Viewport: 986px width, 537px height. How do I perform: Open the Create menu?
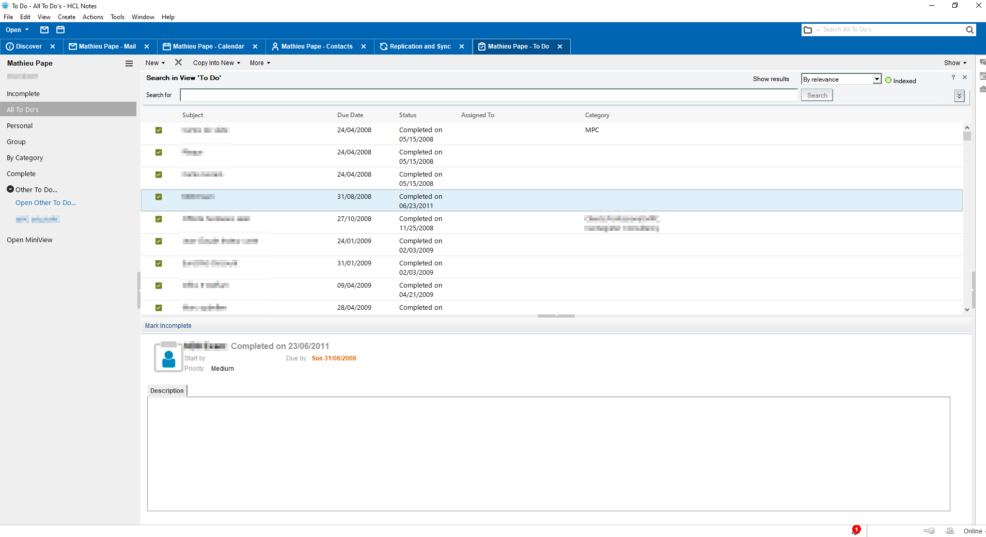[67, 17]
